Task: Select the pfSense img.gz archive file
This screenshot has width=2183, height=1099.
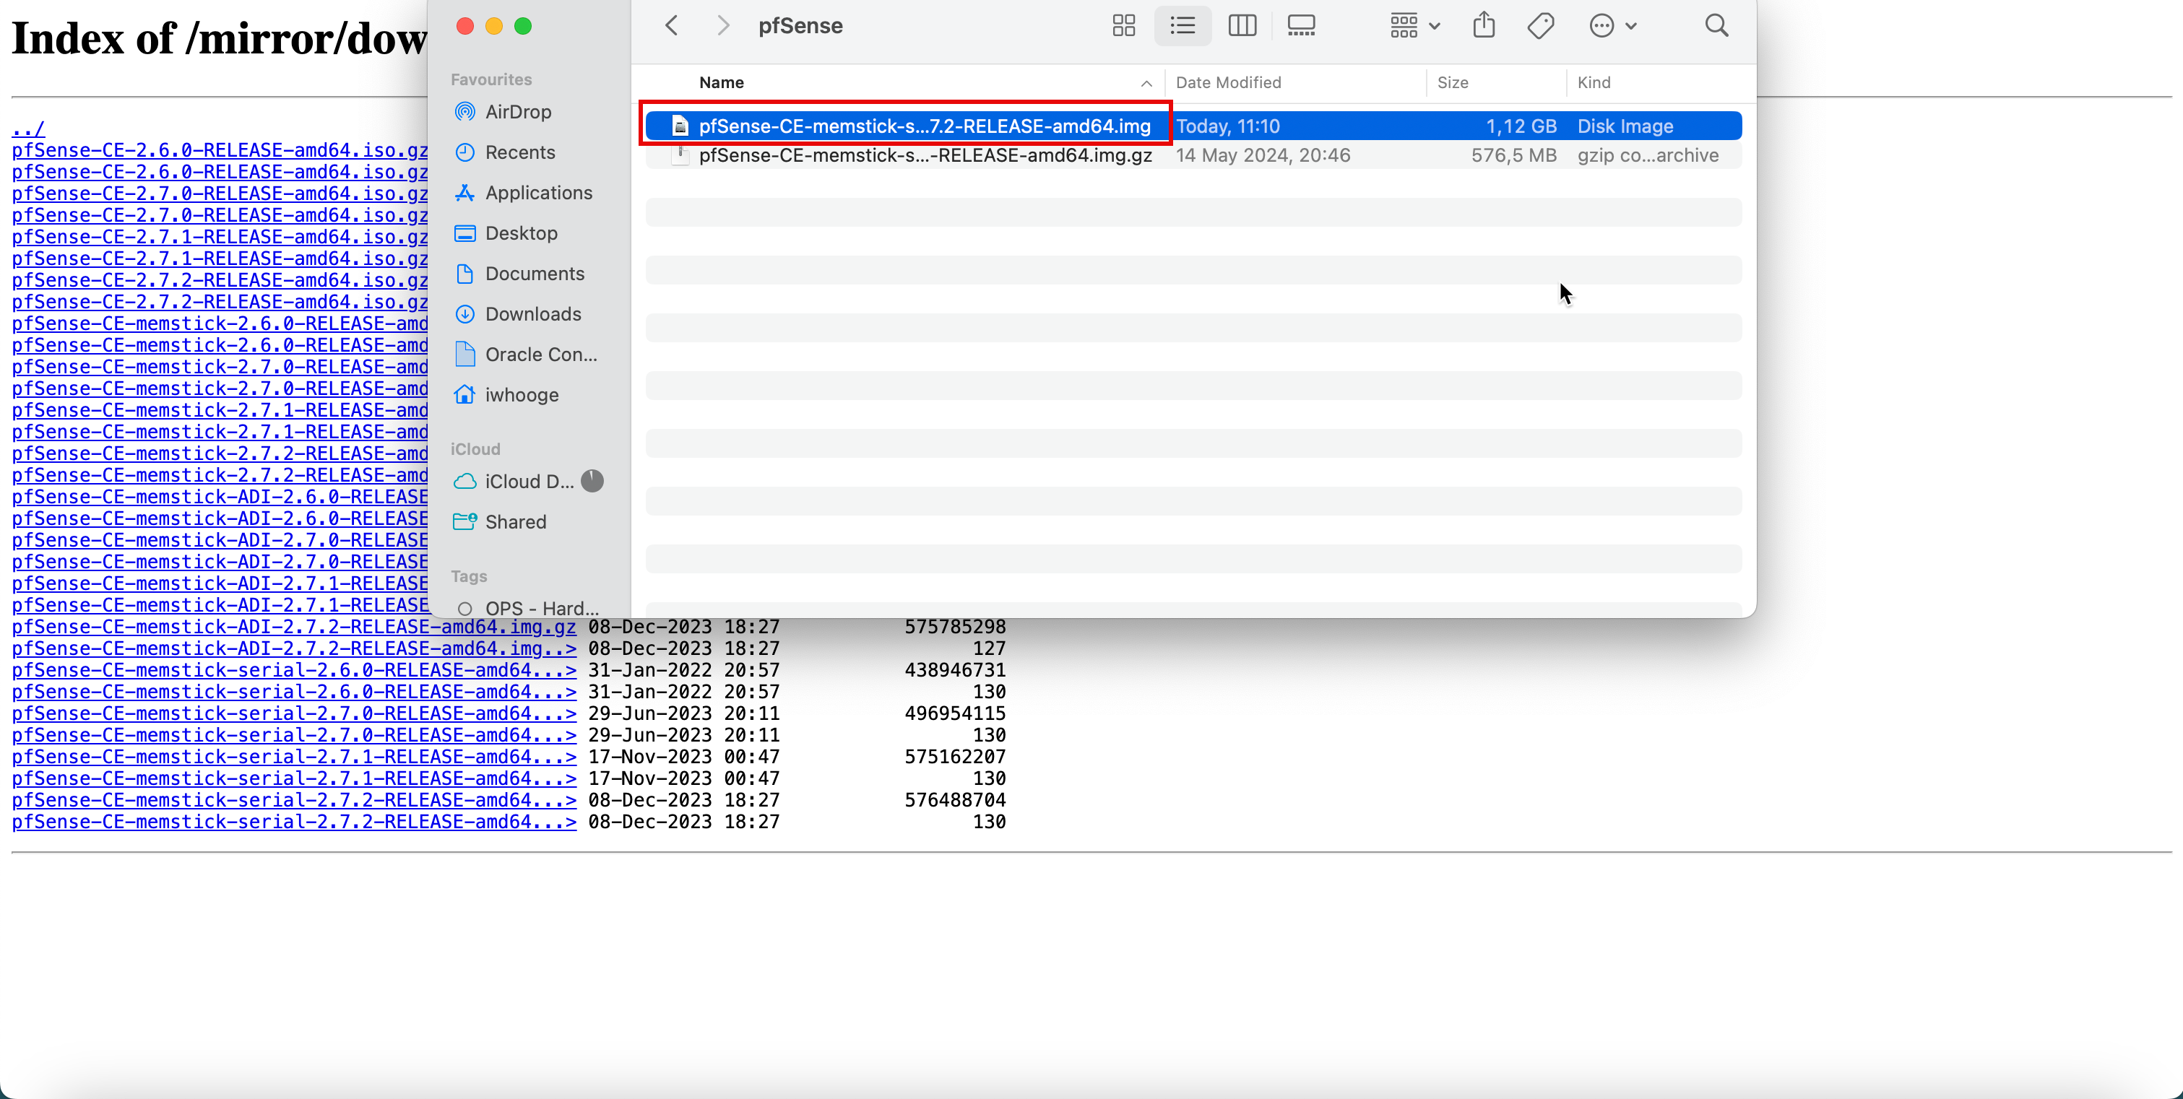Action: 925,156
